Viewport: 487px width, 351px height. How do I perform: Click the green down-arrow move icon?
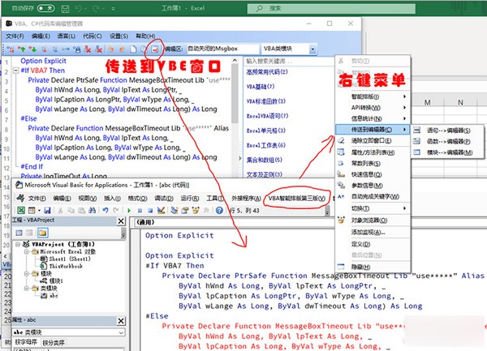pos(32,49)
